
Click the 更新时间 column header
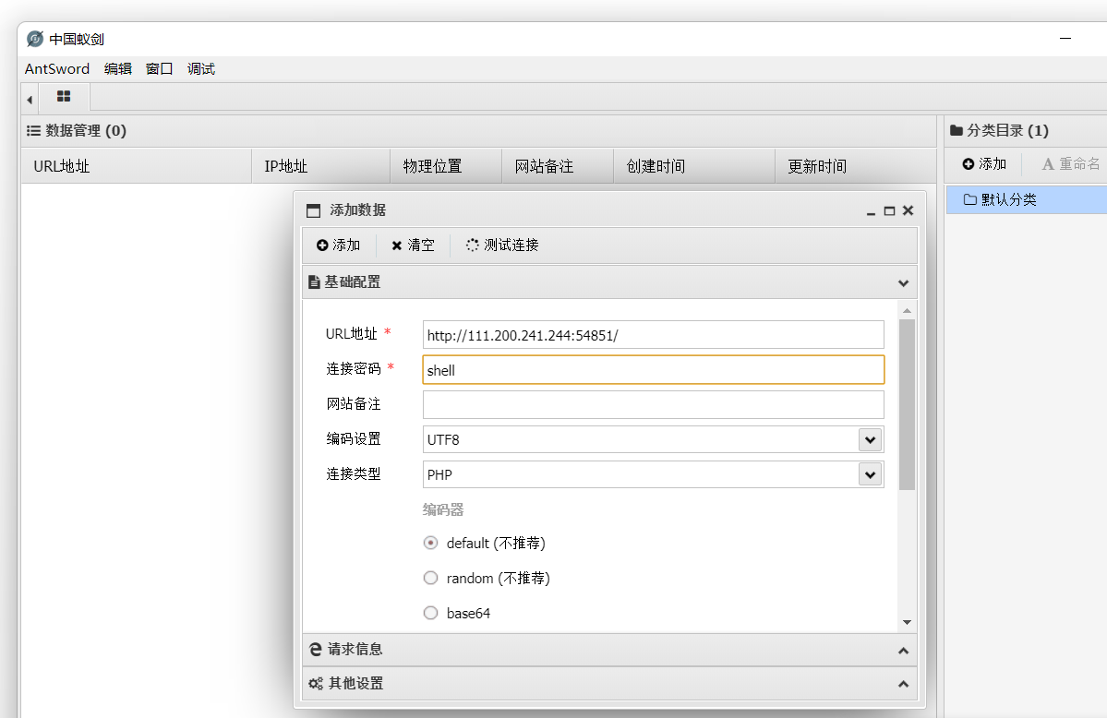(x=856, y=166)
